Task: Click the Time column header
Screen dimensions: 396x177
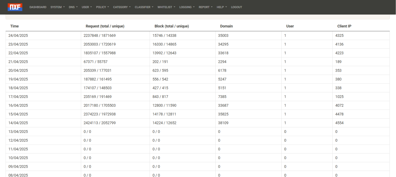Action: [x=14, y=26]
